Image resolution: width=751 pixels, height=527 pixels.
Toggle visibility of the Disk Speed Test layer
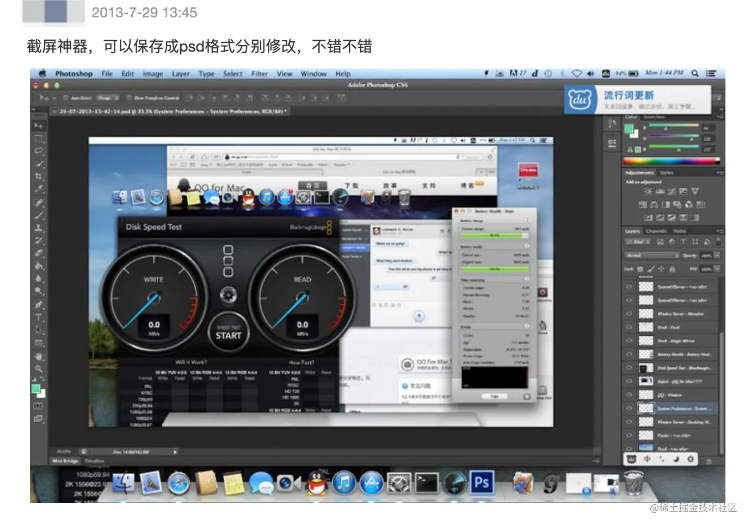point(629,366)
